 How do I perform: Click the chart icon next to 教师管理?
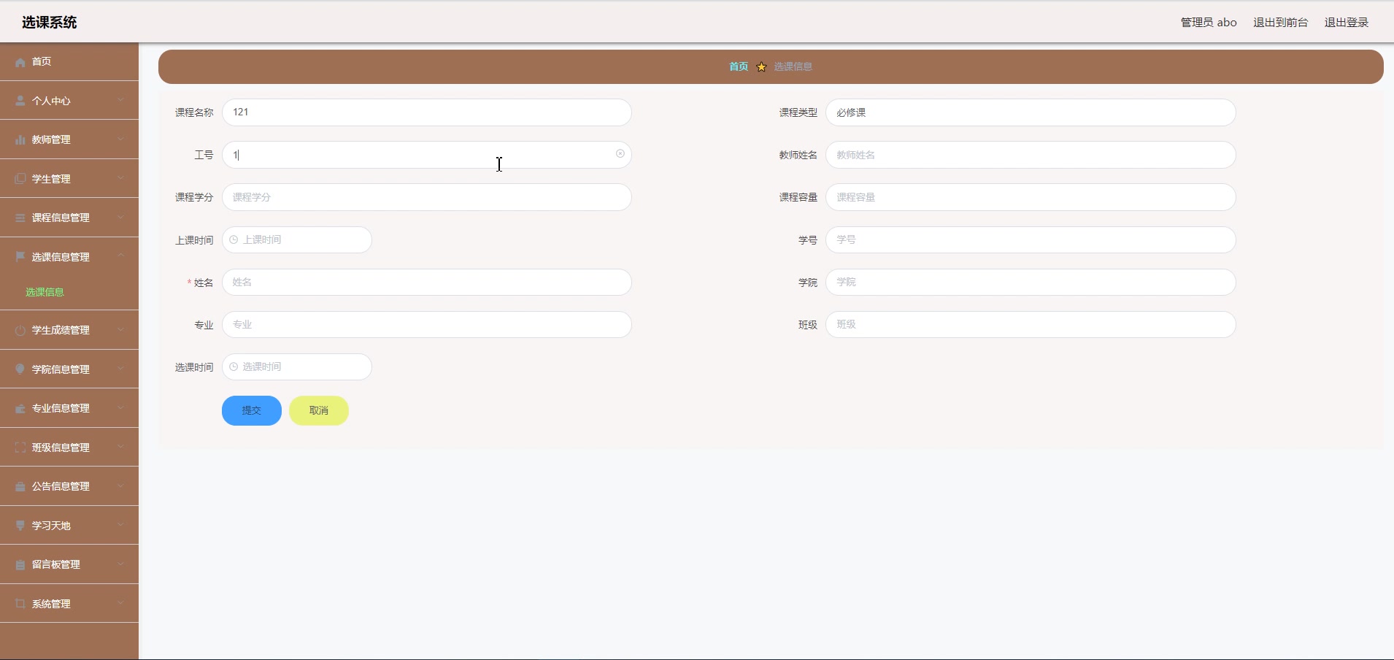18,139
